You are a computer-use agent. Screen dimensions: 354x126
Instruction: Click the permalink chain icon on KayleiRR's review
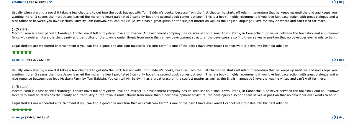(48, 60)
